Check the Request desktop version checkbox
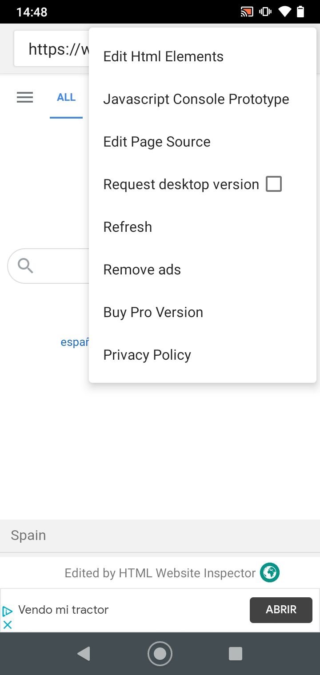Viewport: 320px width, 675px height. point(274,184)
